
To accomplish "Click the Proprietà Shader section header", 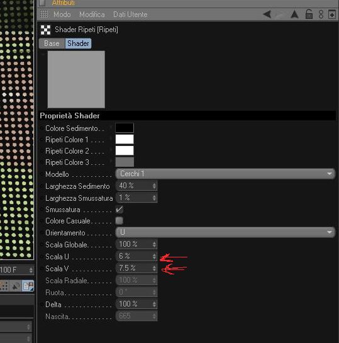I will tap(187, 116).
